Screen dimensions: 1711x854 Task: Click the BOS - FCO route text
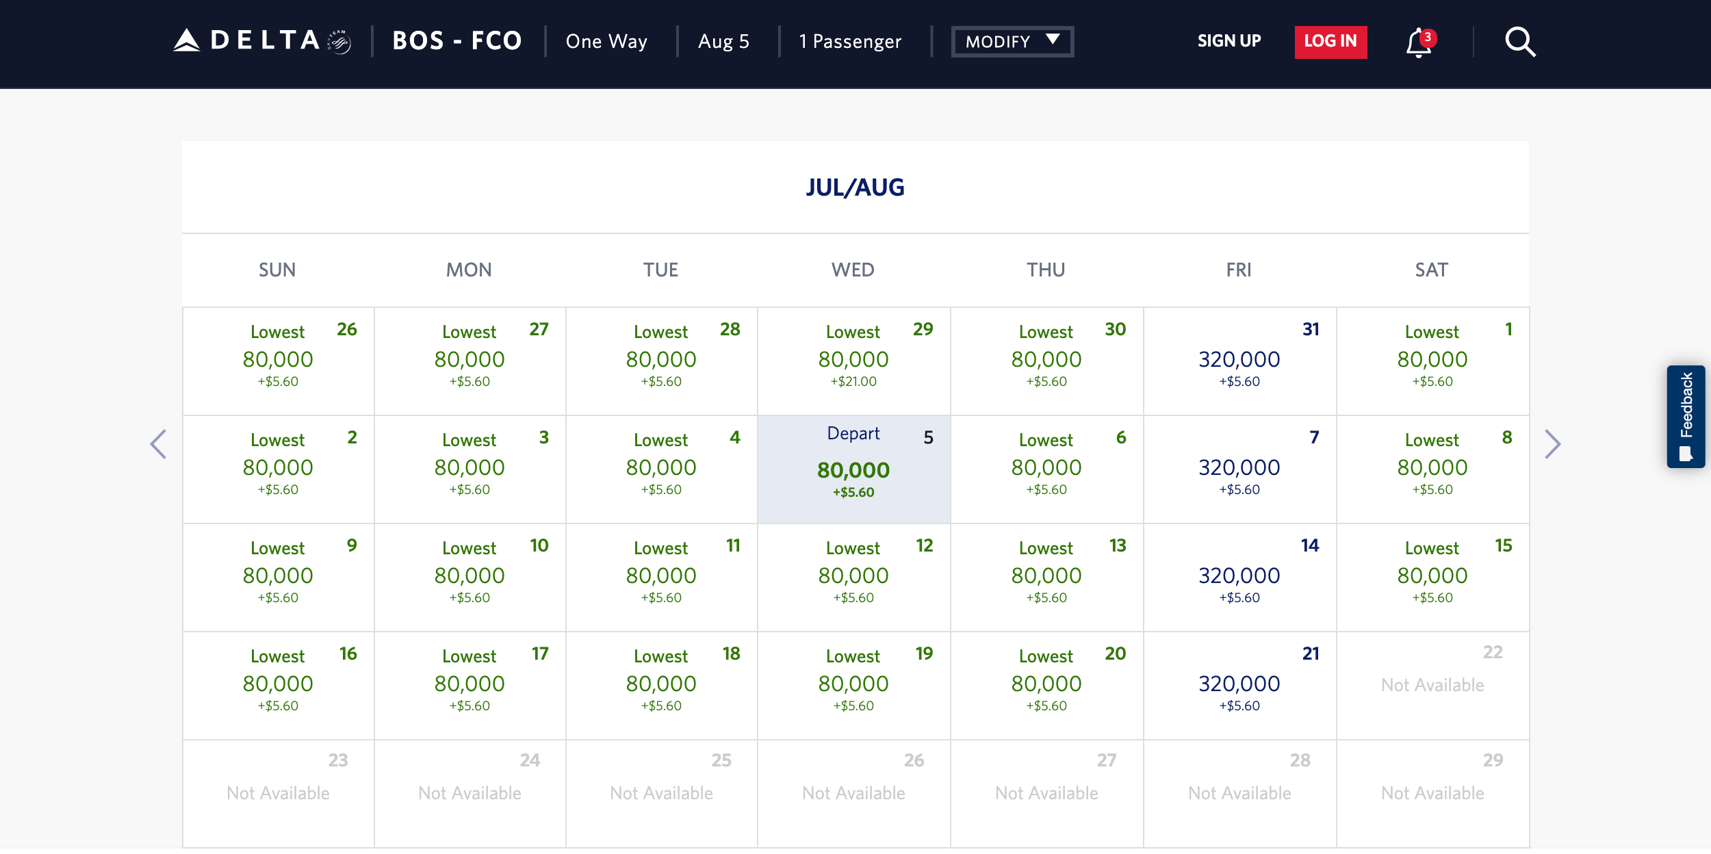click(x=457, y=41)
